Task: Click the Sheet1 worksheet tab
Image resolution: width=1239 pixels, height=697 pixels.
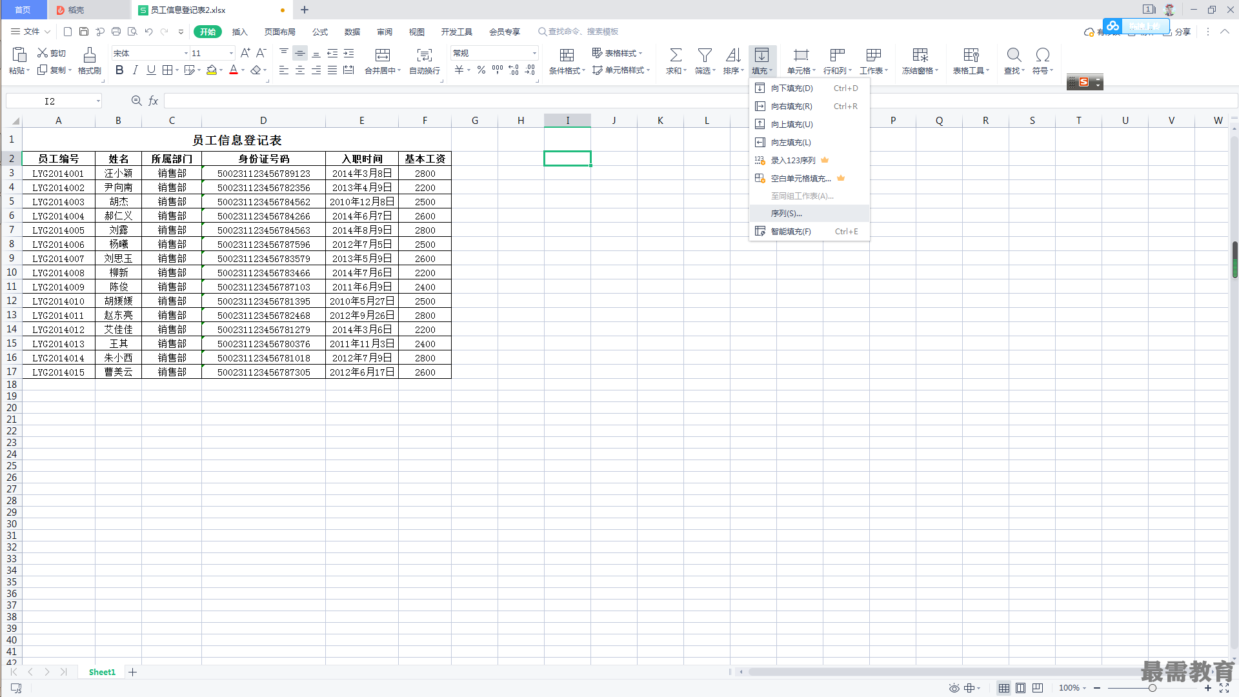Action: coord(102,672)
